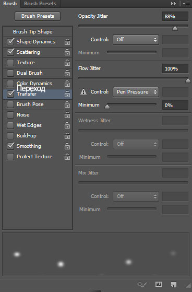Select the Shape Dynamics label

[36, 42]
